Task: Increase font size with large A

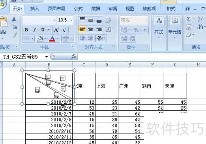Action: 56,30
